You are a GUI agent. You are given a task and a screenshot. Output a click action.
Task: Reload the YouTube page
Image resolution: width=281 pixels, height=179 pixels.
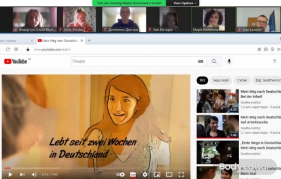[x=8, y=49]
